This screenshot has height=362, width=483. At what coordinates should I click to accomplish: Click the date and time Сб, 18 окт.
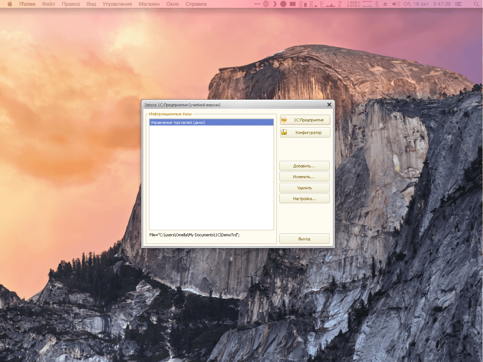point(427,4)
